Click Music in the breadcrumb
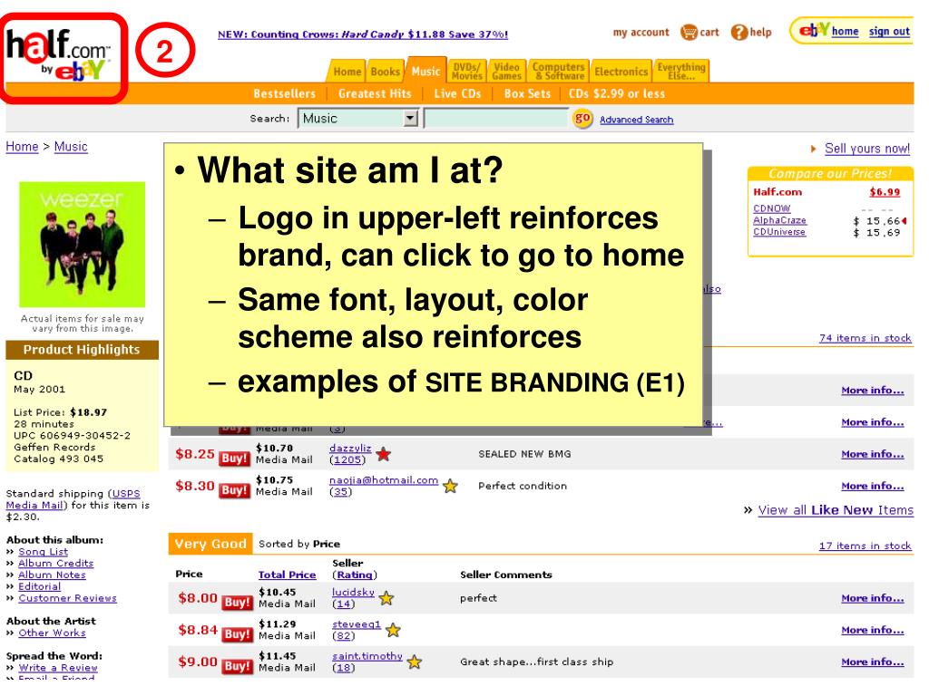 coord(71,146)
